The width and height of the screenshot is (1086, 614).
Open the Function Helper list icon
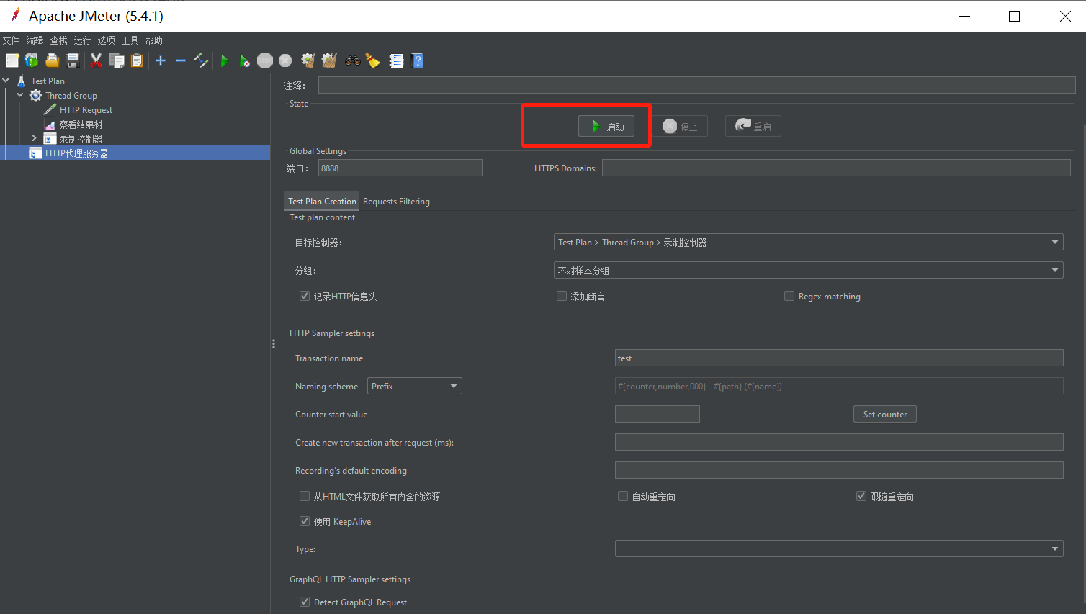[396, 61]
